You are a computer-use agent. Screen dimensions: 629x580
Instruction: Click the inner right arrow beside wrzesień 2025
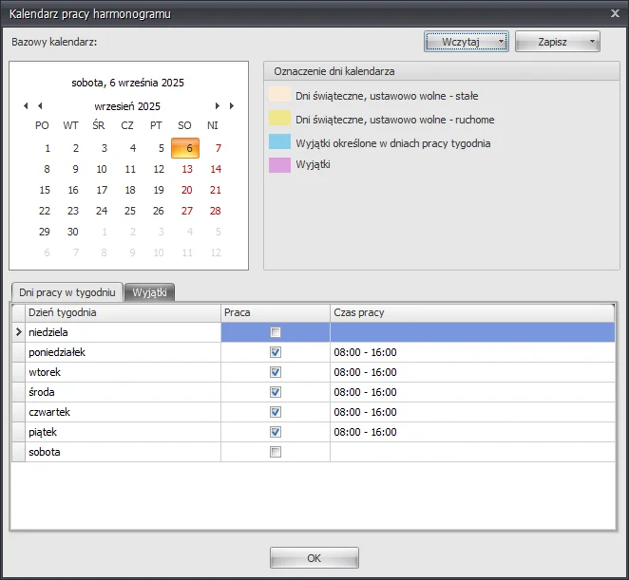click(x=218, y=106)
